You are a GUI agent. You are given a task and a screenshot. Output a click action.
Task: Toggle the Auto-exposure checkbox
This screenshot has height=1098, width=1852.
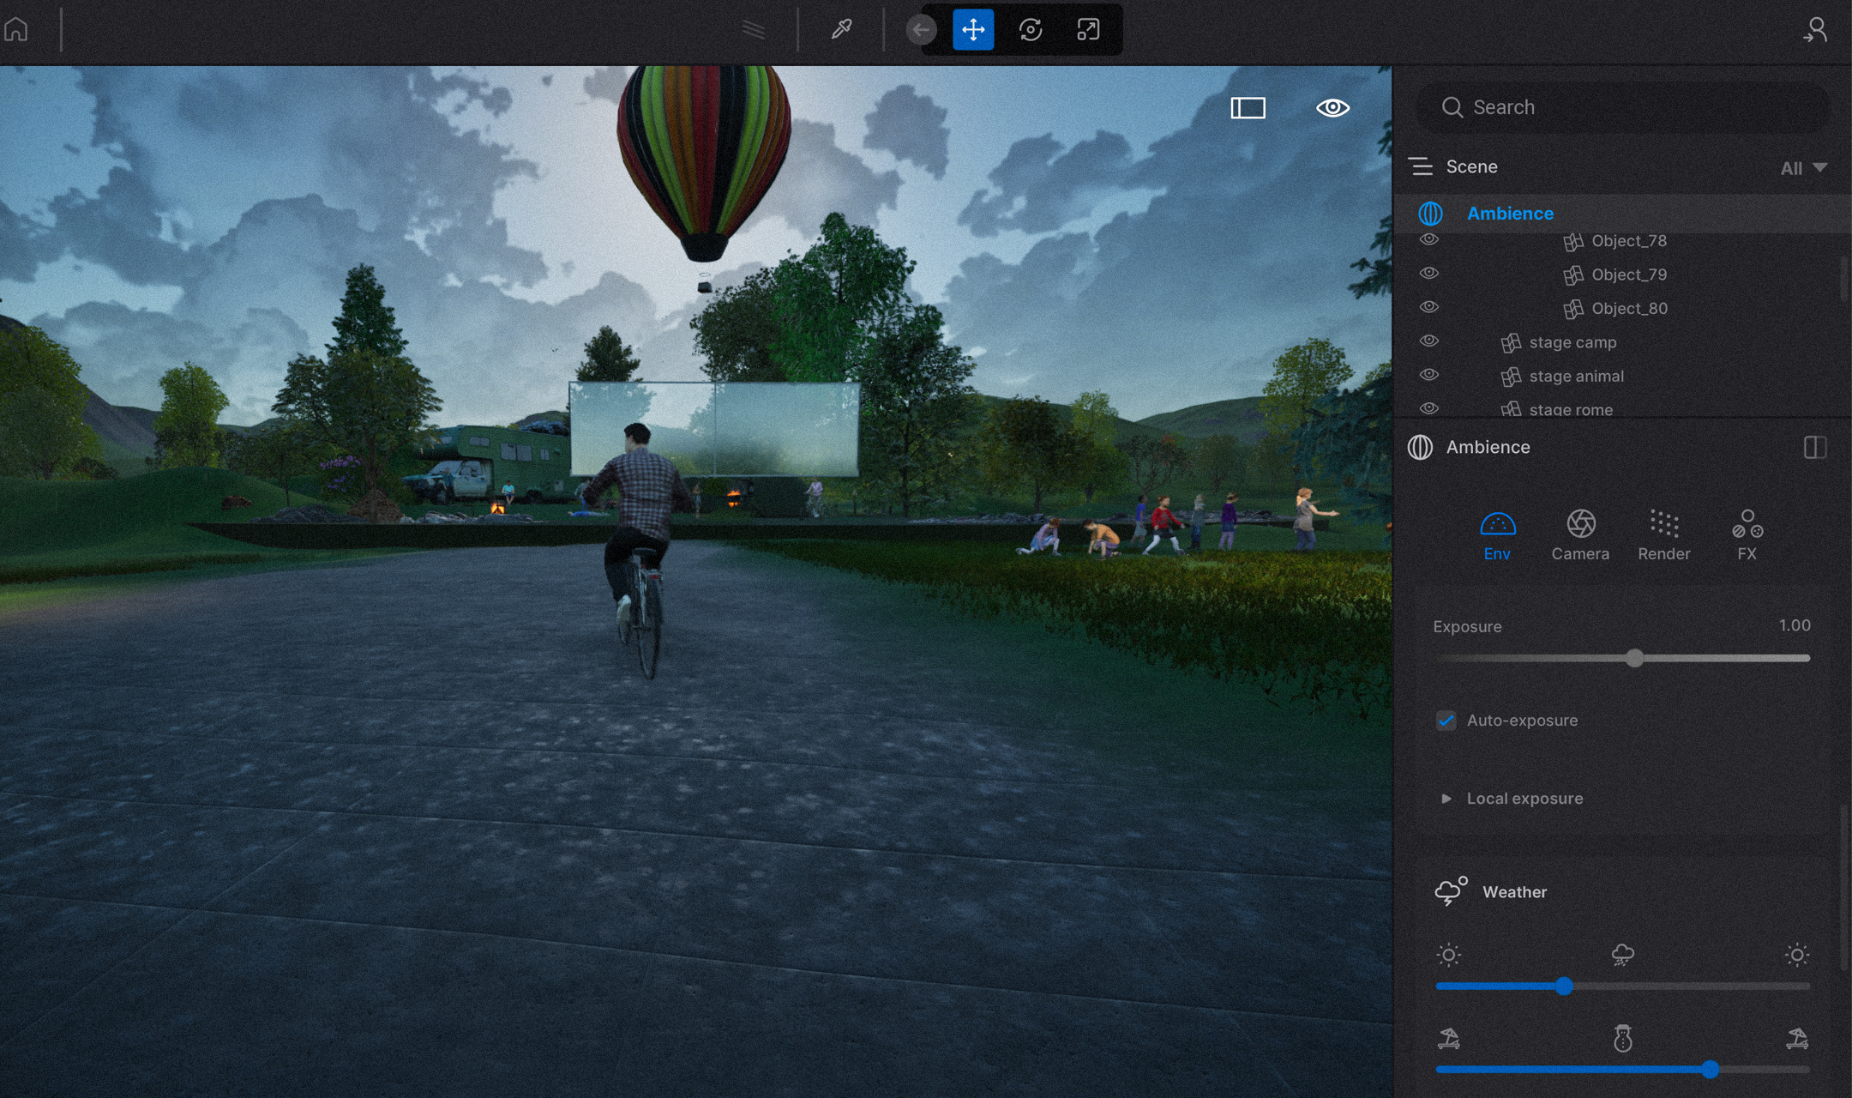pyautogui.click(x=1446, y=721)
